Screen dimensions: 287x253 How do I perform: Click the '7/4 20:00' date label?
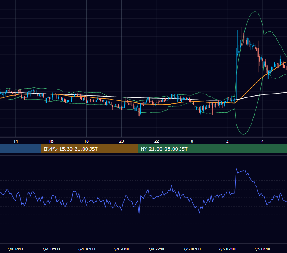pos(122,249)
